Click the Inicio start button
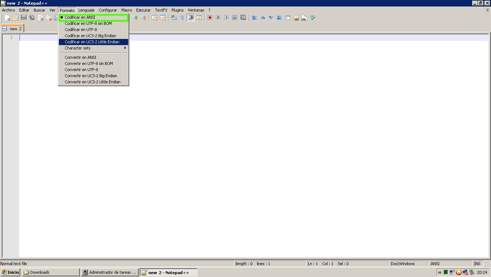 [x=10, y=272]
